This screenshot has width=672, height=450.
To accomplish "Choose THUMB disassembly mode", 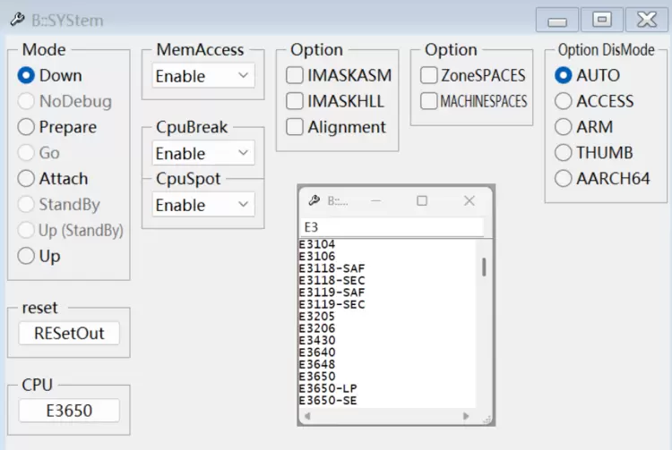I will [564, 153].
